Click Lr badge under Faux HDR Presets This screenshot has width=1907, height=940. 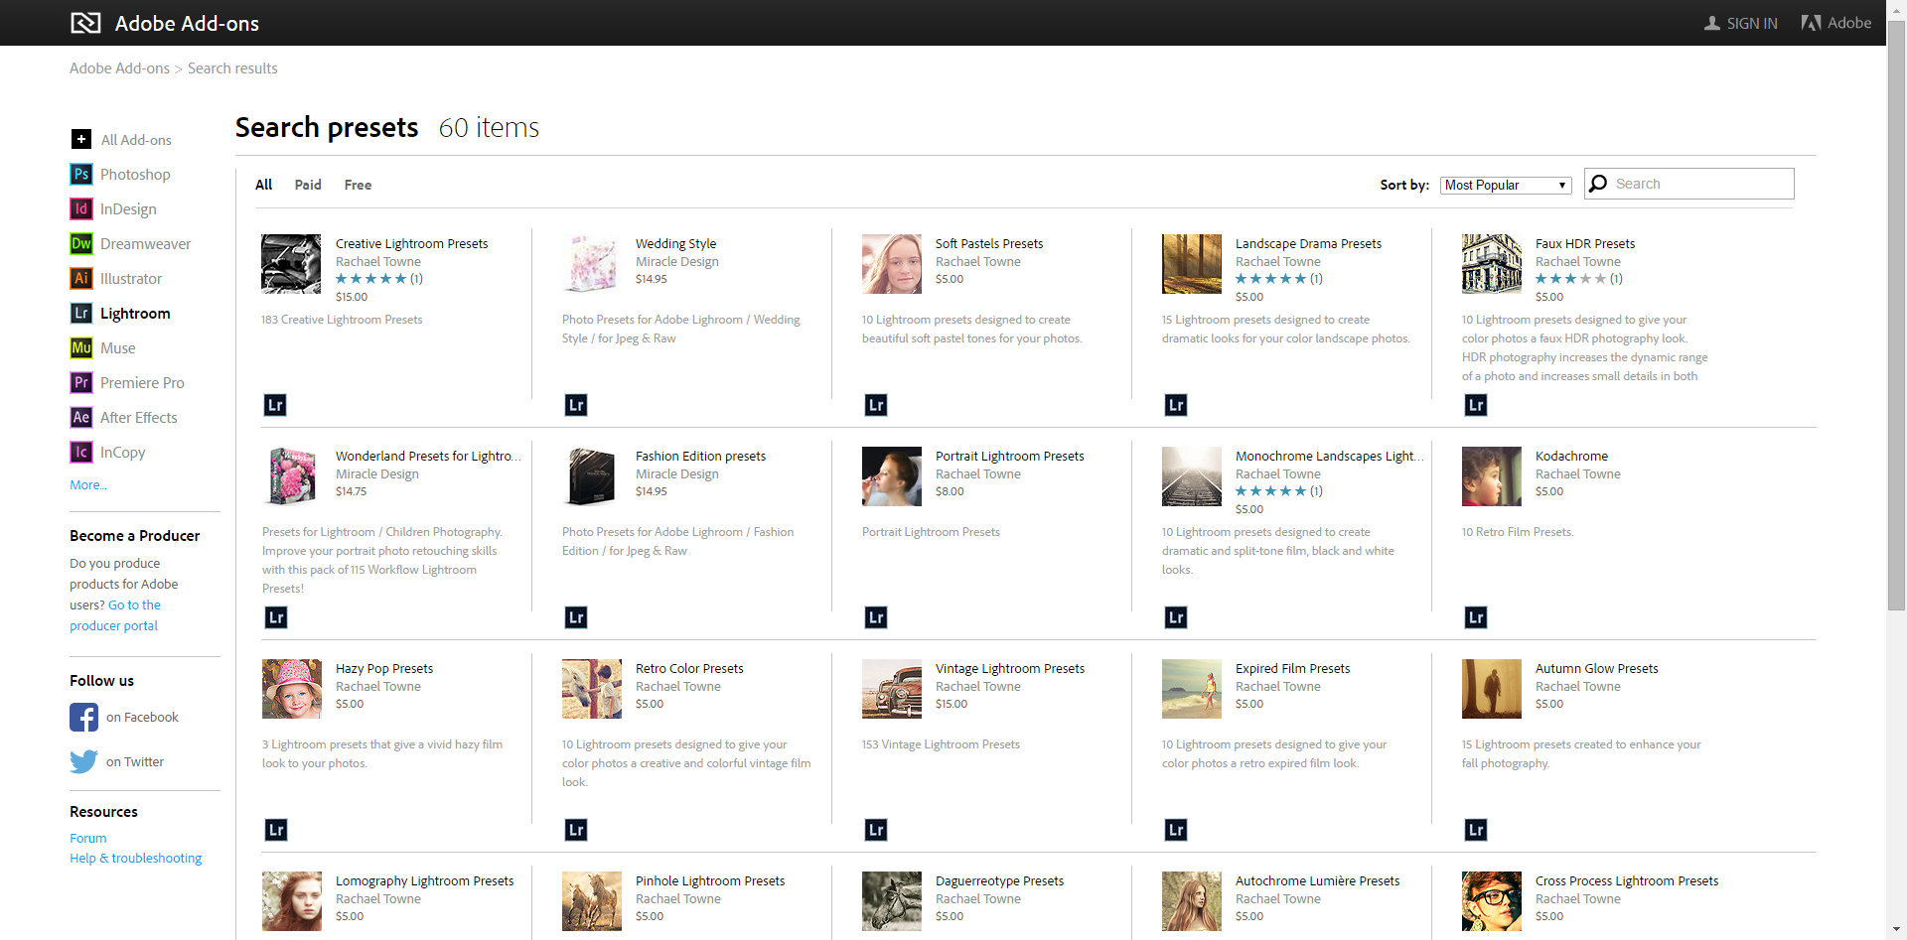[1476, 405]
